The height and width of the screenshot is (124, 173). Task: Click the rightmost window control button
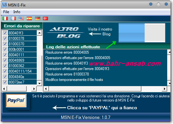166,4
